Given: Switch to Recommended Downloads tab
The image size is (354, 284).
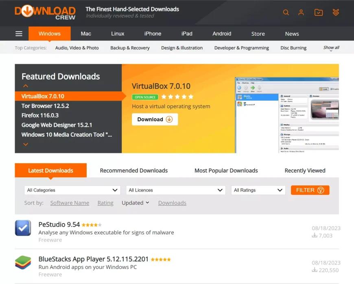Looking at the screenshot, I should coord(133,170).
